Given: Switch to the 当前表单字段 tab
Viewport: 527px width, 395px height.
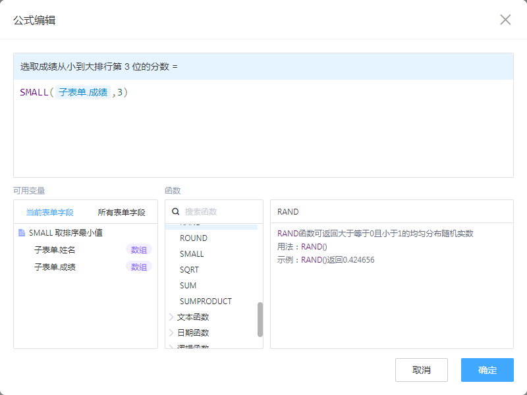Looking at the screenshot, I should point(49,213).
